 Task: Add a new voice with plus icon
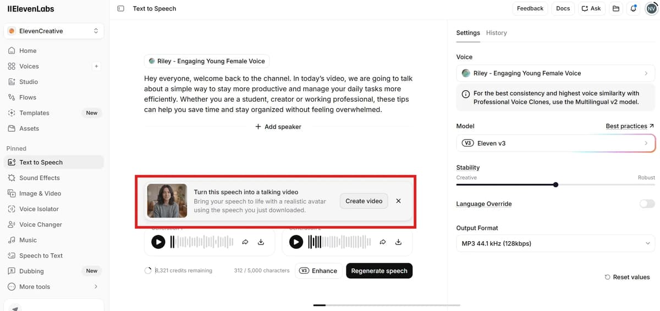tap(96, 66)
